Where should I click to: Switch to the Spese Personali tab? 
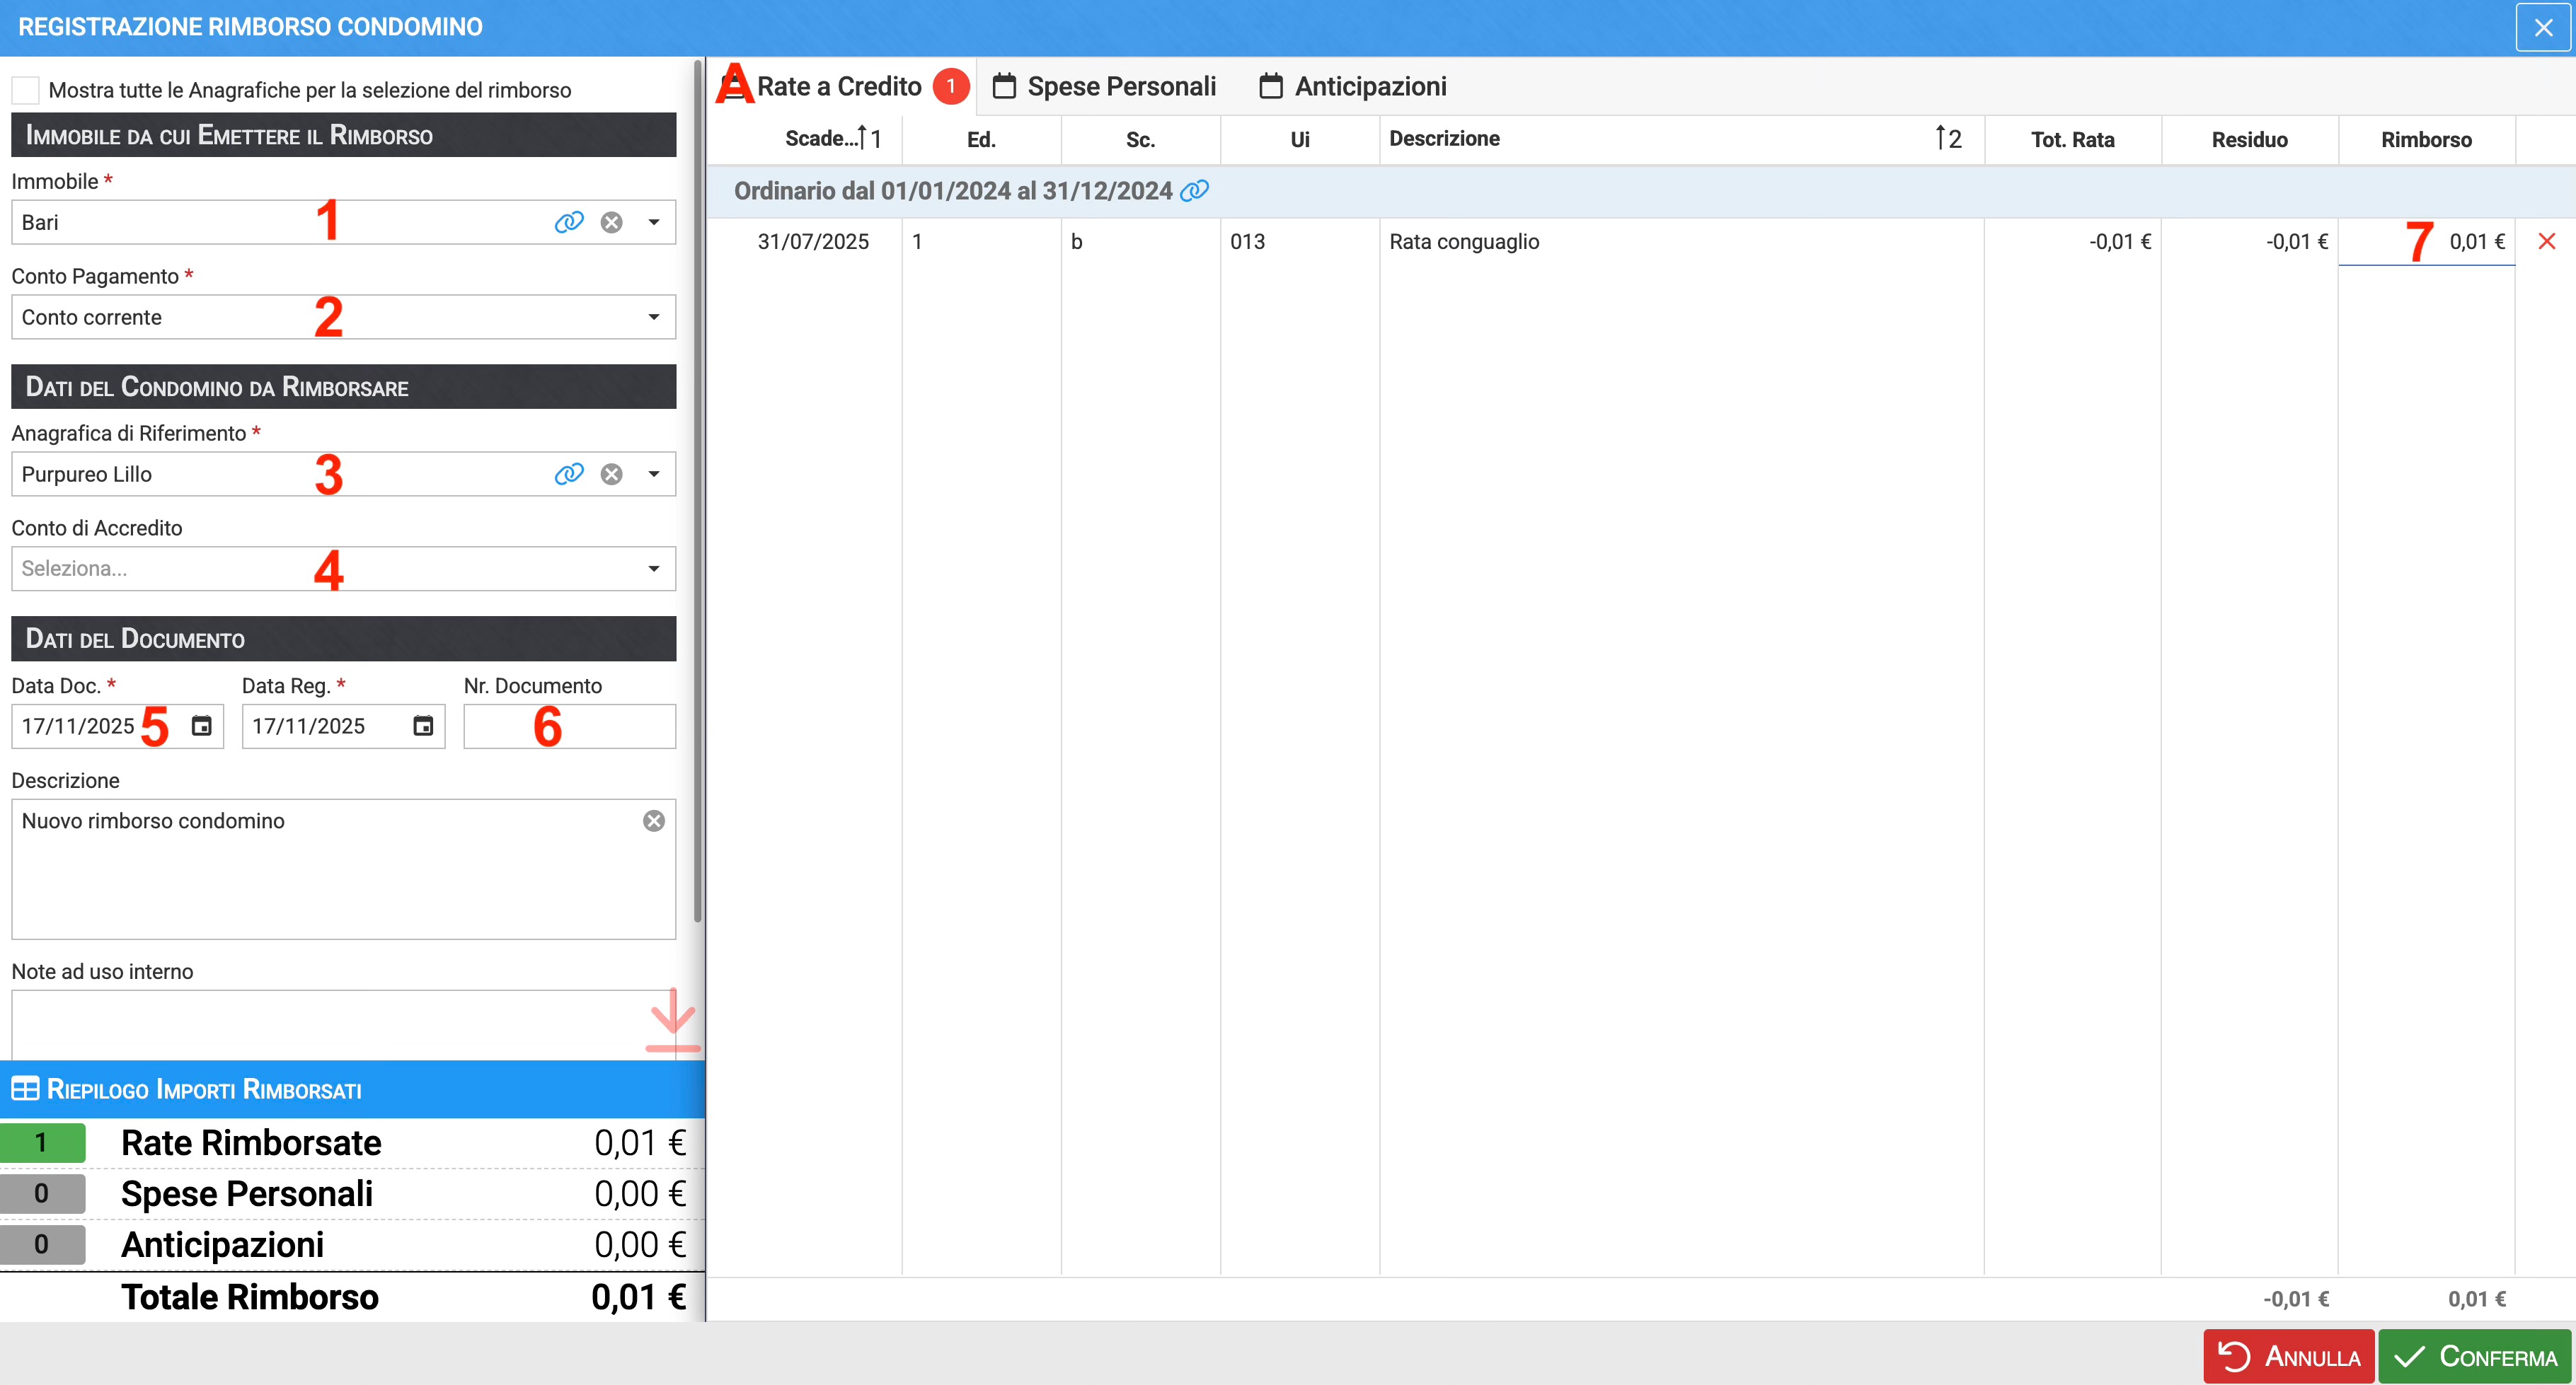coord(1104,87)
